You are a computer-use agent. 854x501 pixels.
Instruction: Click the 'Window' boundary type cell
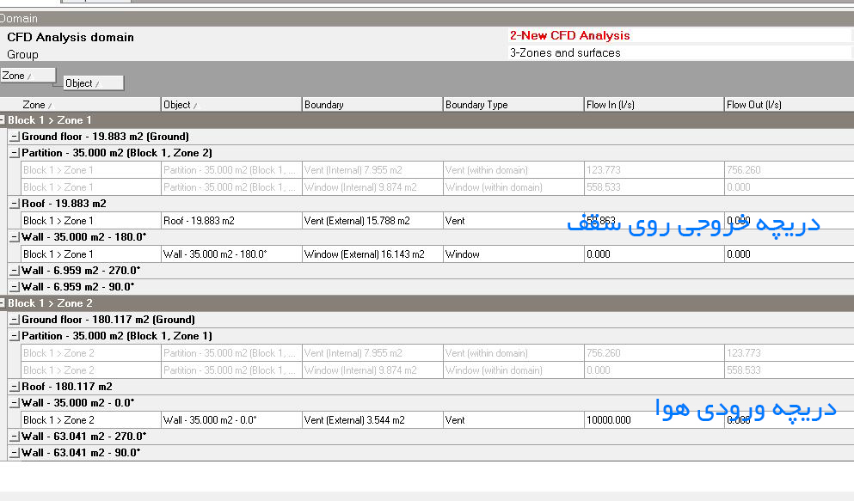pyautogui.click(x=513, y=254)
